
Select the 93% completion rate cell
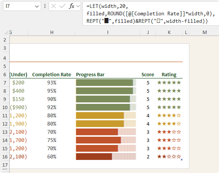pos(52,83)
